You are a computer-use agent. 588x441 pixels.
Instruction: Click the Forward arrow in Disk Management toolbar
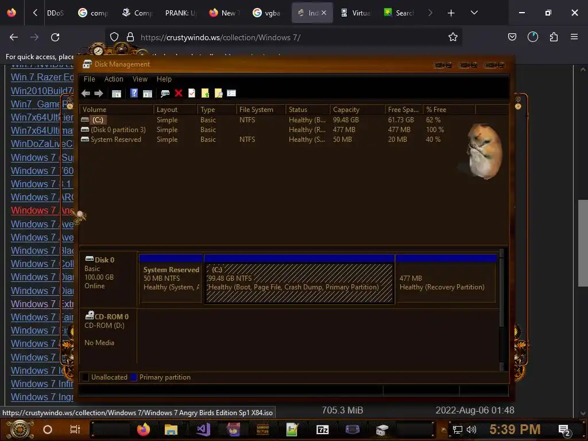pyautogui.click(x=99, y=94)
